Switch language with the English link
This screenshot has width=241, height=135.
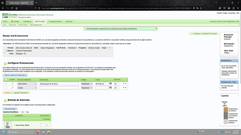coord(225,13)
